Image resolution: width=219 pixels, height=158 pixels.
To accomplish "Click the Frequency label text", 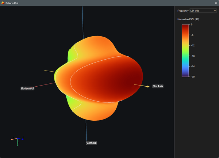I will [x=183, y=11].
